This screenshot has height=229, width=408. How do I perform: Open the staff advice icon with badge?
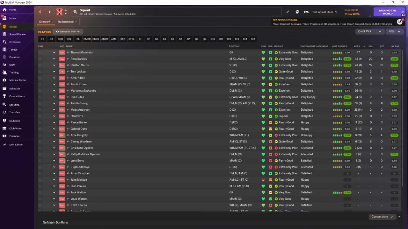pyautogui.click(x=400, y=22)
